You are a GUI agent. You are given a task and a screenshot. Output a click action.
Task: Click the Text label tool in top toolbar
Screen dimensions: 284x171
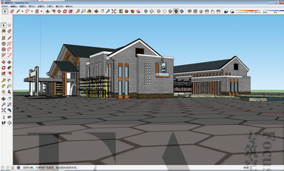83,11
